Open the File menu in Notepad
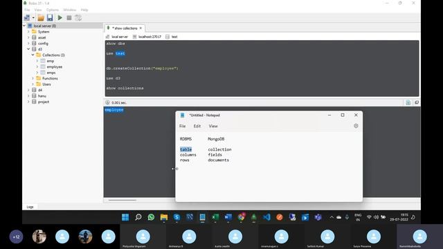 click(183, 126)
